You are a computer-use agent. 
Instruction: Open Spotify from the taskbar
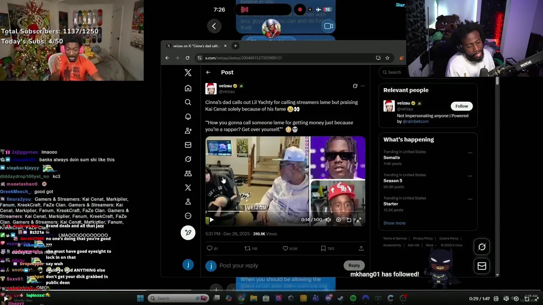click(x=353, y=298)
